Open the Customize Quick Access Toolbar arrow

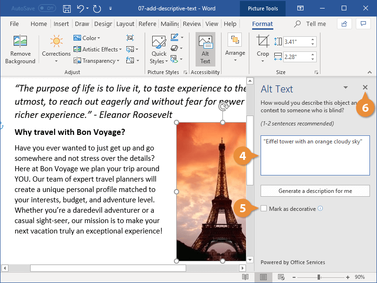coord(110,8)
